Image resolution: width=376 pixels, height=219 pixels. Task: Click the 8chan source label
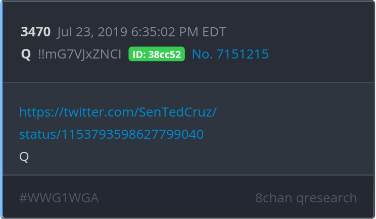273,198
